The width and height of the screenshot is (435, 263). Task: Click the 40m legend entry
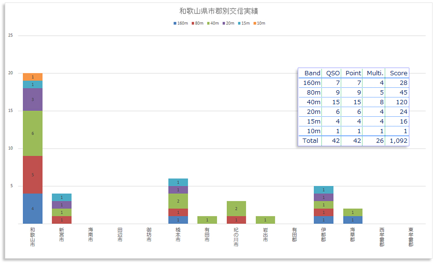click(x=213, y=23)
